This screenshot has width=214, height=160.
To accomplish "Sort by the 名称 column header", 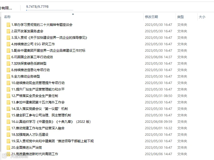I will 7,17.
